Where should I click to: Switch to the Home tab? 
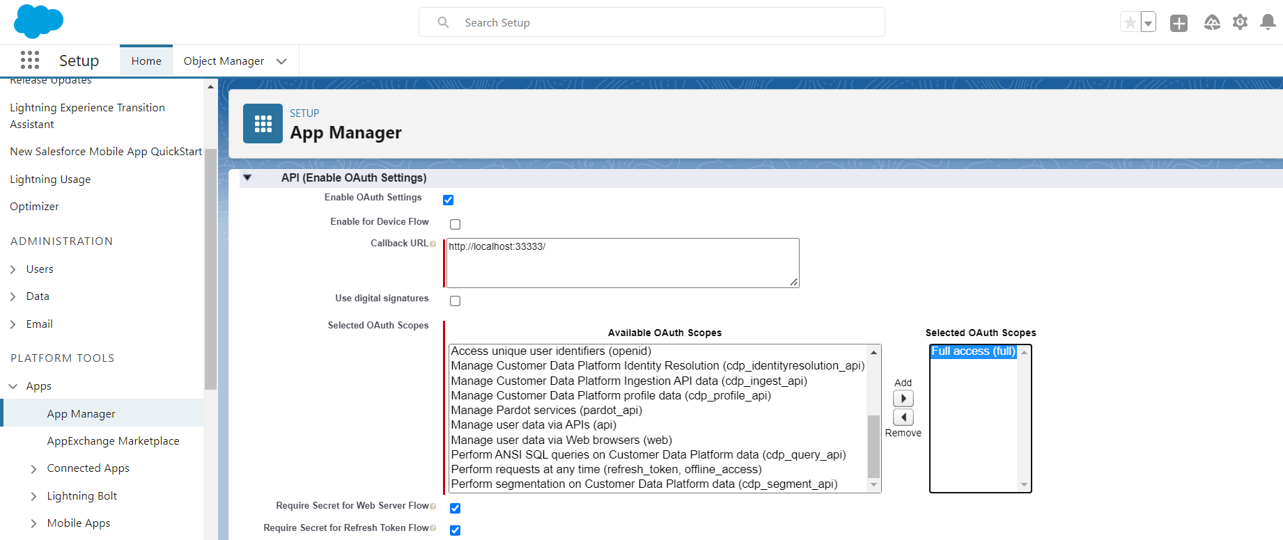(x=146, y=61)
